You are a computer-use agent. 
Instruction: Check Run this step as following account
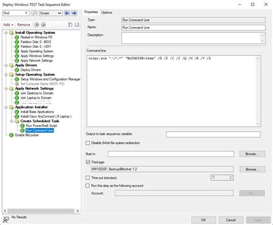[x=88, y=186]
